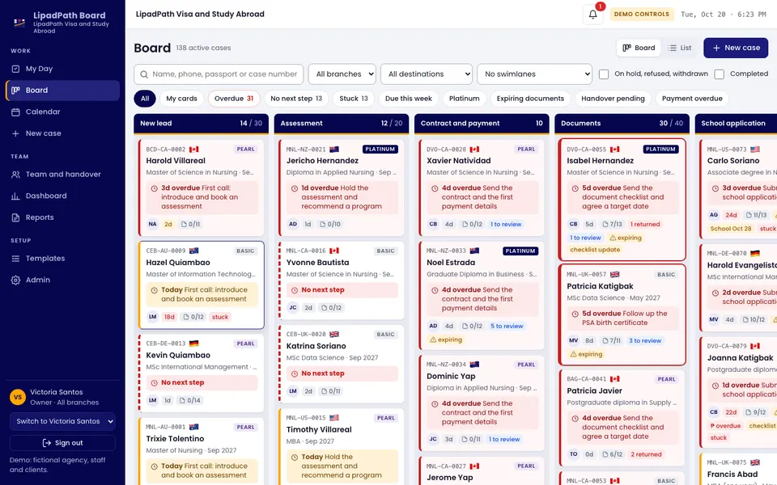Open the No swimlanes dropdown

[x=535, y=74]
